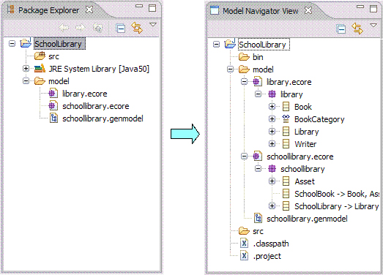Screen dimensions: 383x275
Task: Click the Writer EClass icon
Action: pyautogui.click(x=286, y=144)
